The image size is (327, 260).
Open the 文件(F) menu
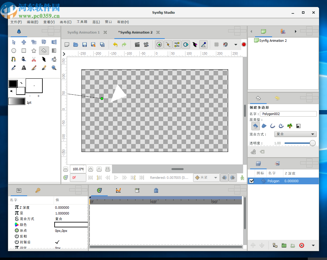tap(16, 22)
